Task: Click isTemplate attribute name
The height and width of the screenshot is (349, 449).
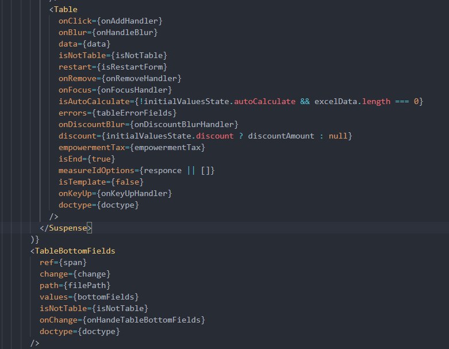Action: [x=82, y=182]
